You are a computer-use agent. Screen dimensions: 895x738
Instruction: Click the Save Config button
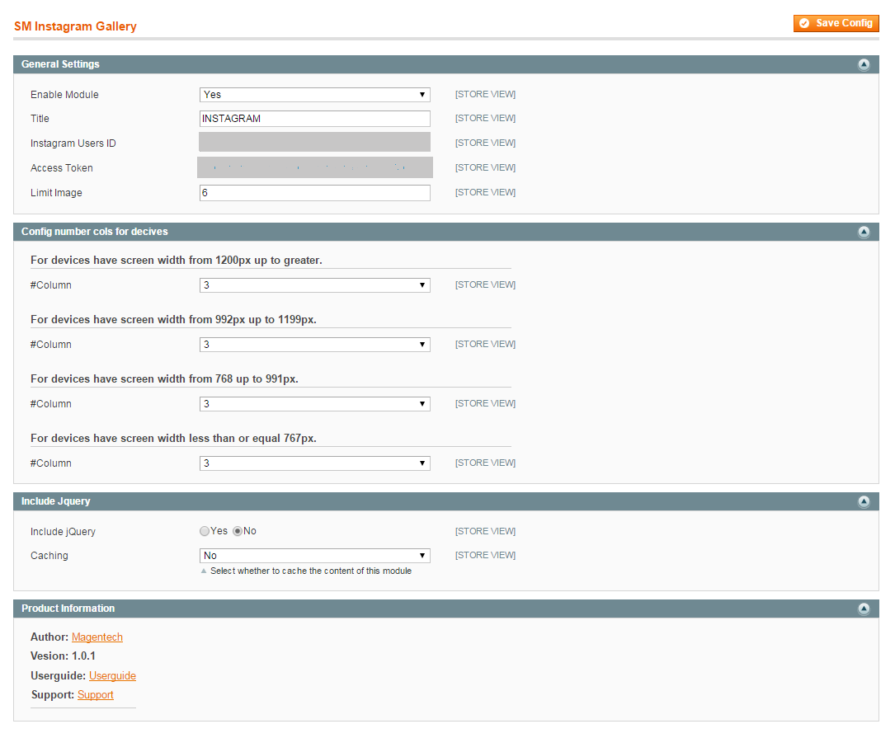click(836, 23)
